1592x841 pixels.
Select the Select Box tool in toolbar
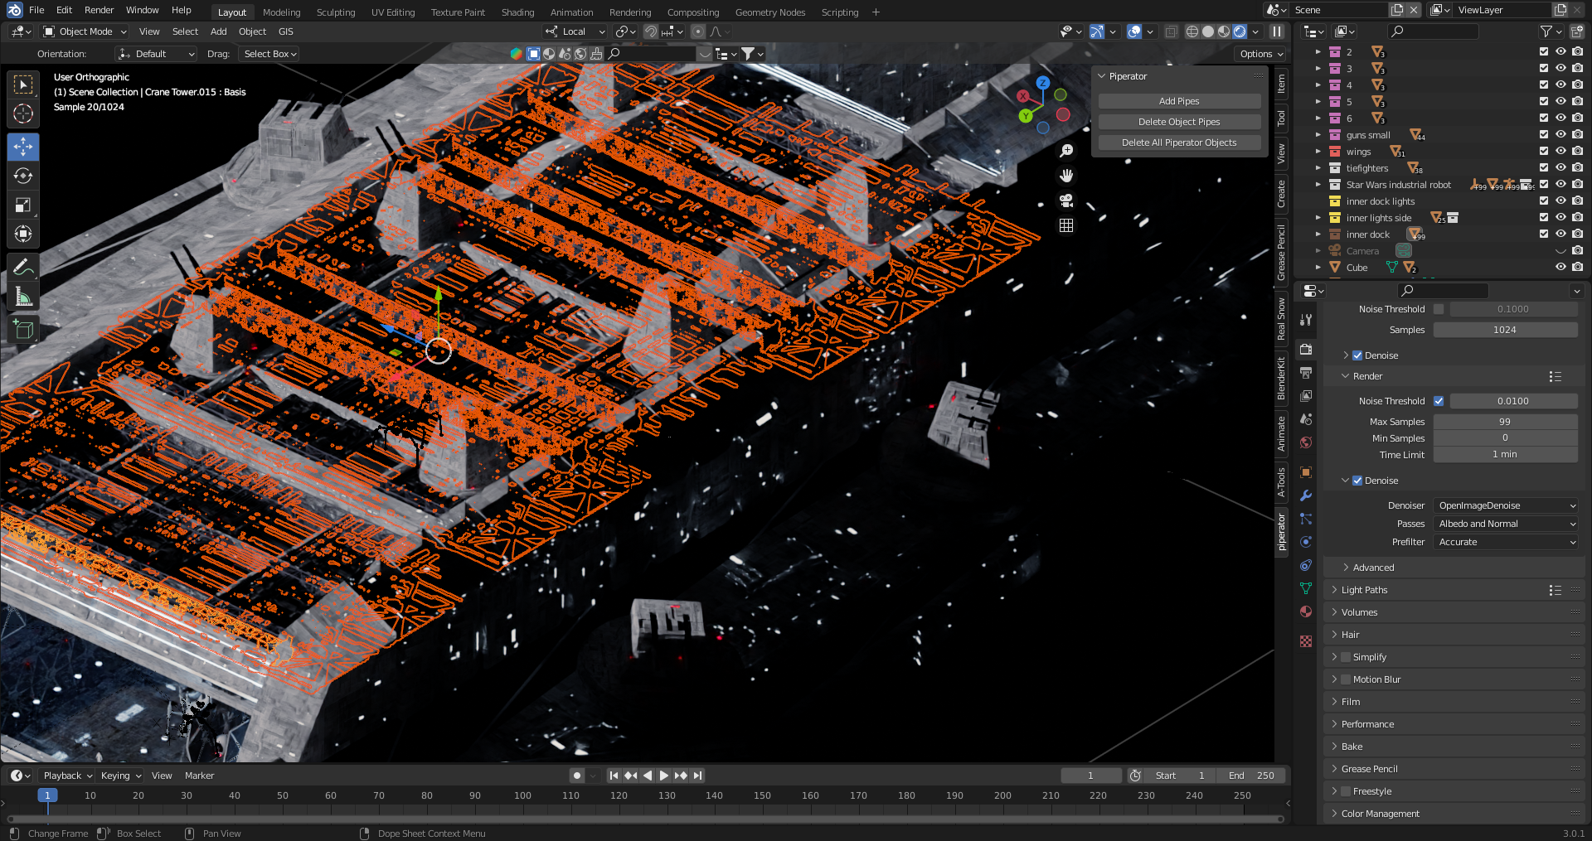click(23, 85)
